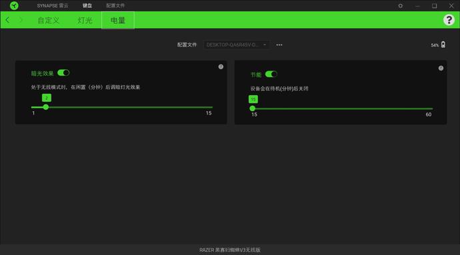
Task: Toggle the 节能 power saving switch
Action: pos(271,74)
